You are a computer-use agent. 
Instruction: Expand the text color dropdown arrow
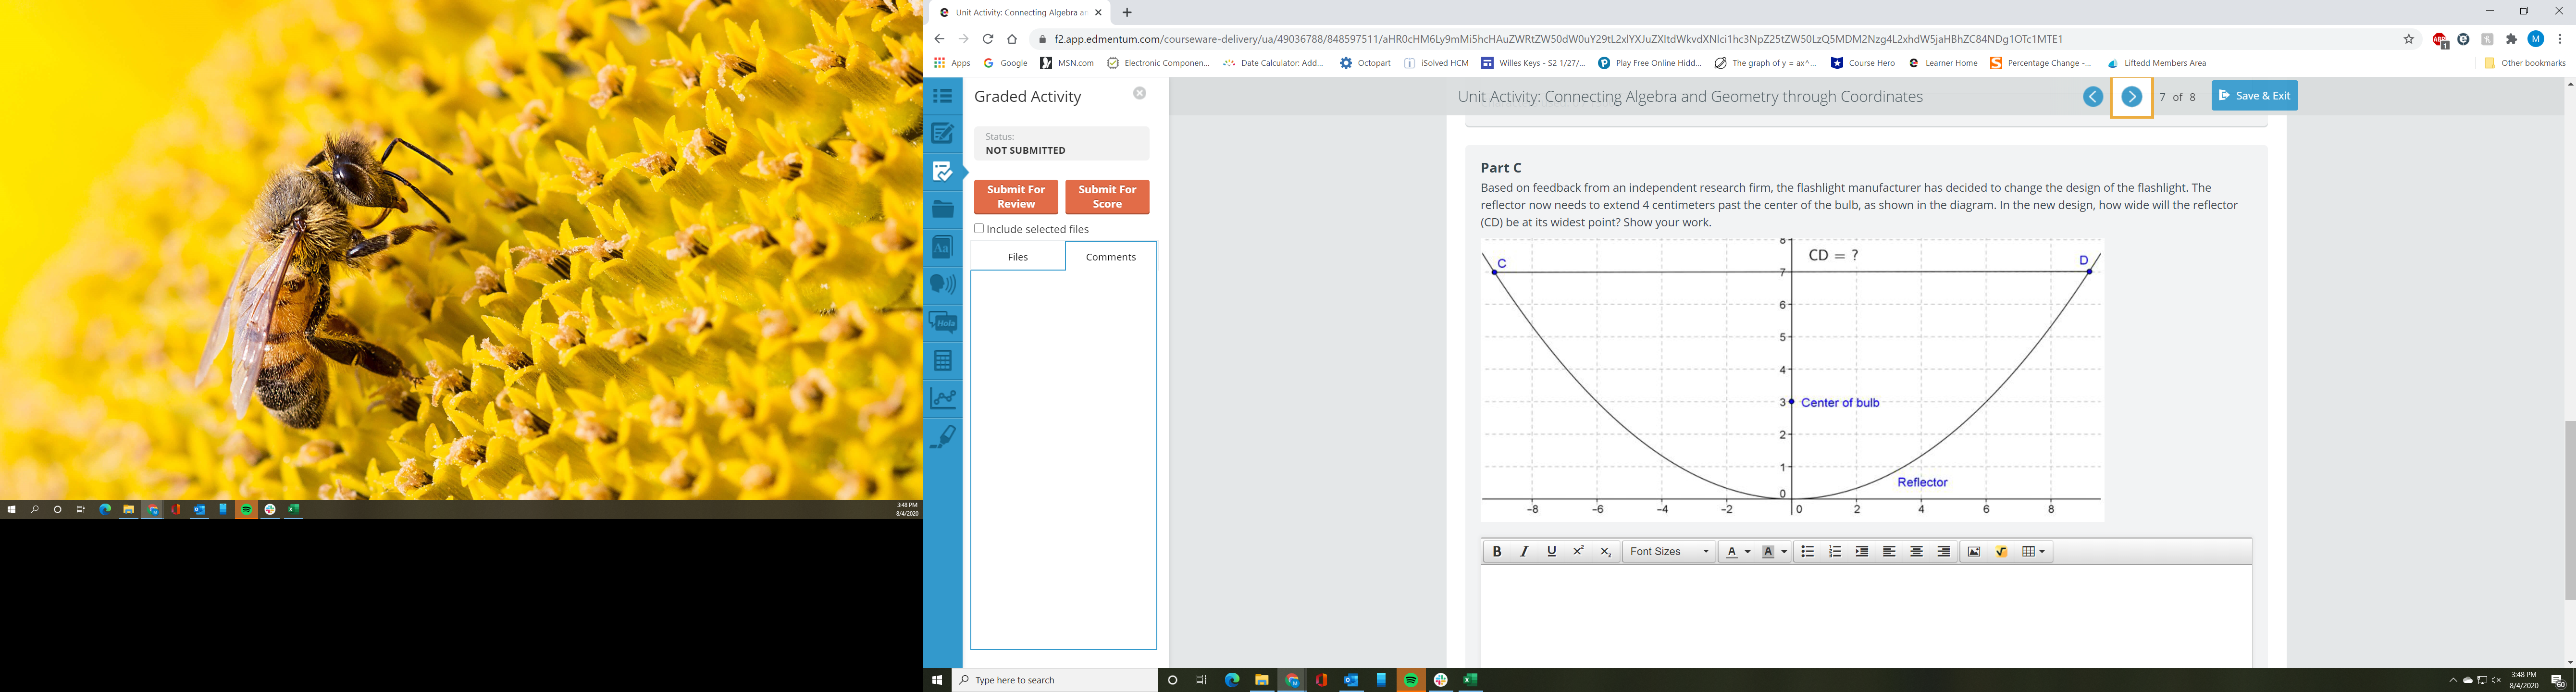(1747, 552)
